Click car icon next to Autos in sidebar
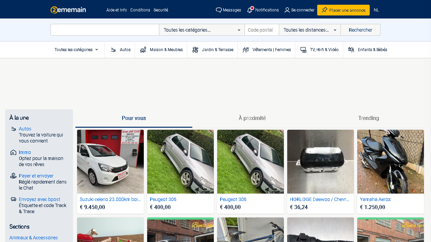Viewport: 431px width, 242px height. (13, 129)
